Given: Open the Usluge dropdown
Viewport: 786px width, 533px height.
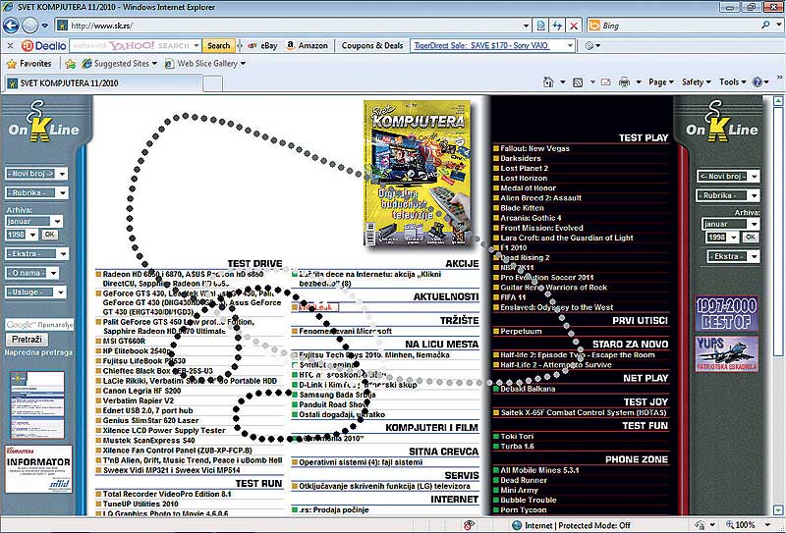Looking at the screenshot, I should 35,293.
